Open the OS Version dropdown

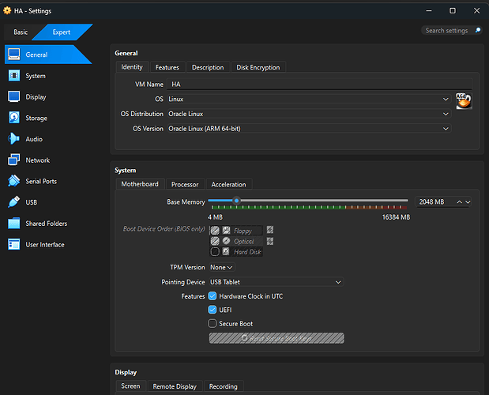point(309,129)
